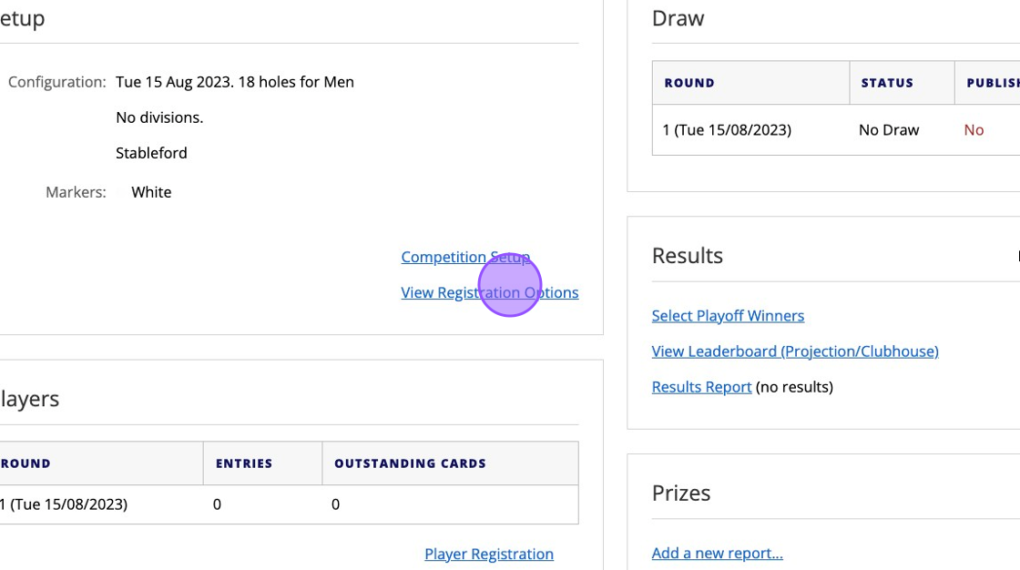This screenshot has height=570, width=1020.
Task: Click the ENTRIES column header
Action: point(244,464)
